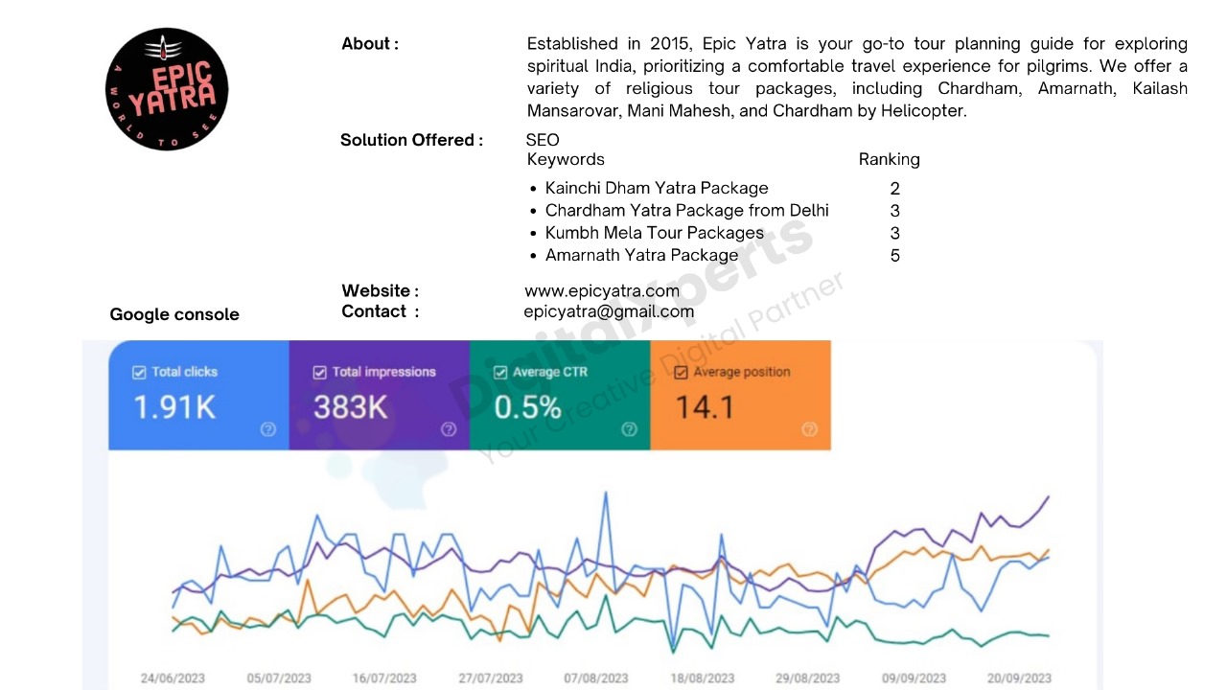The height and width of the screenshot is (690, 1227).
Task: Click help icon on Total impressions card
Action: [x=449, y=429]
